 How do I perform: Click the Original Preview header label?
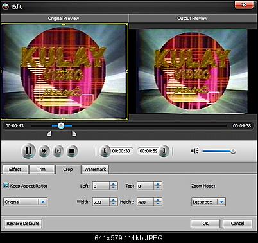[64, 19]
